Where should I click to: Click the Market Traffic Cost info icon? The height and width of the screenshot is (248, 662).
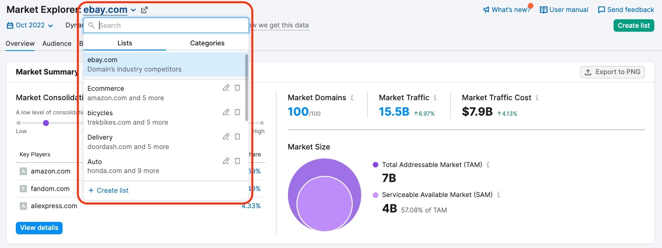(537, 98)
